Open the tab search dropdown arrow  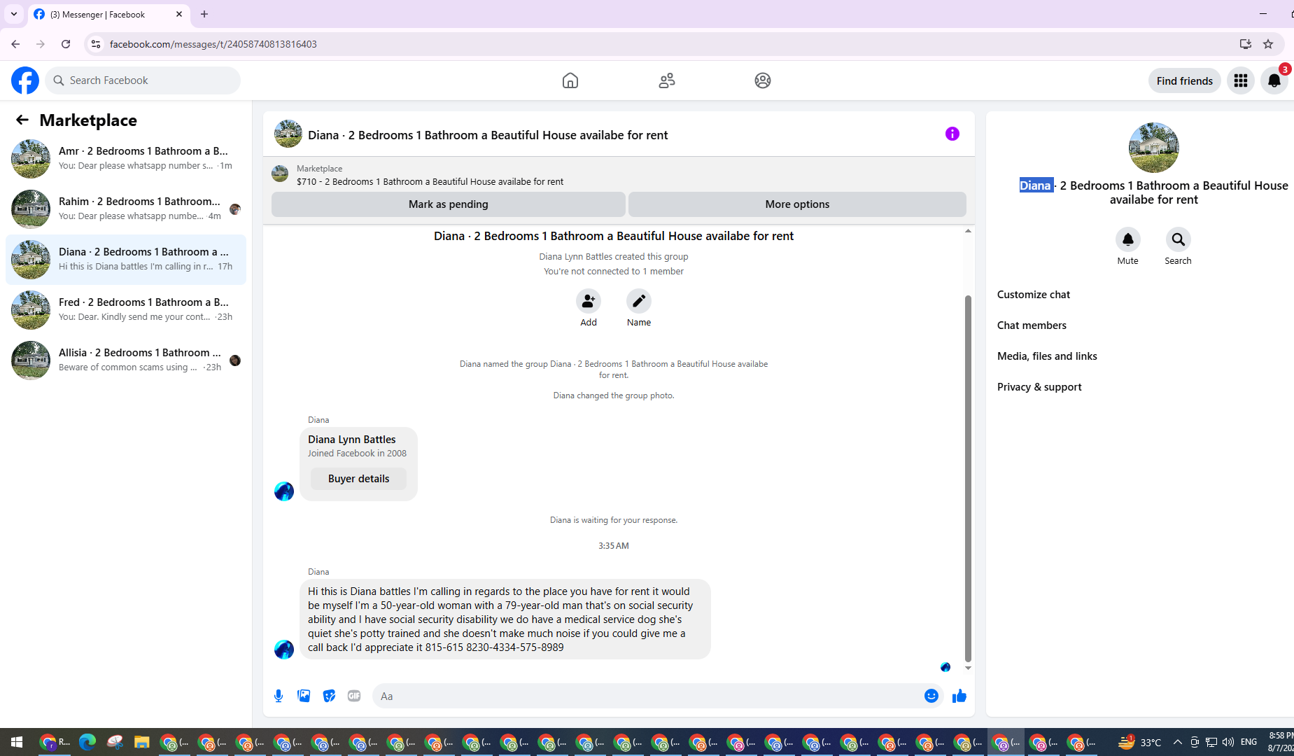pos(14,14)
